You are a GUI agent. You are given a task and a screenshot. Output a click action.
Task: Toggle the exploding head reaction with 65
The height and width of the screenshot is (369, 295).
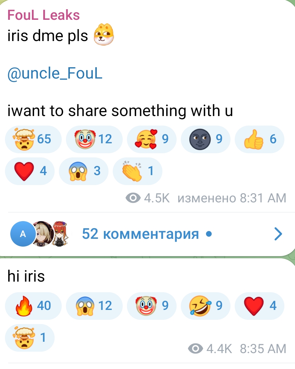click(x=33, y=139)
